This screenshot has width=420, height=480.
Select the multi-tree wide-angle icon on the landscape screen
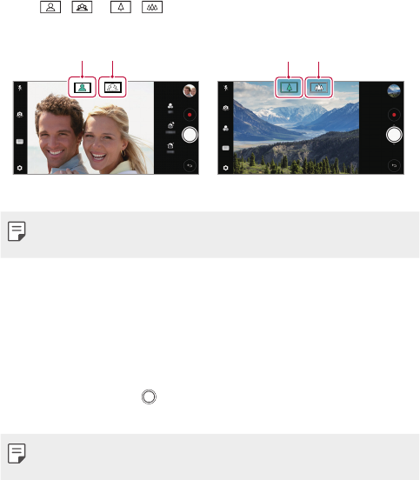click(319, 88)
